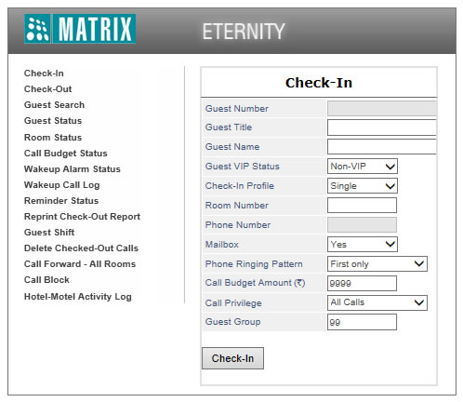Image resolution: width=463 pixels, height=402 pixels.
Task: Focus the Room Number field
Action: (x=362, y=206)
